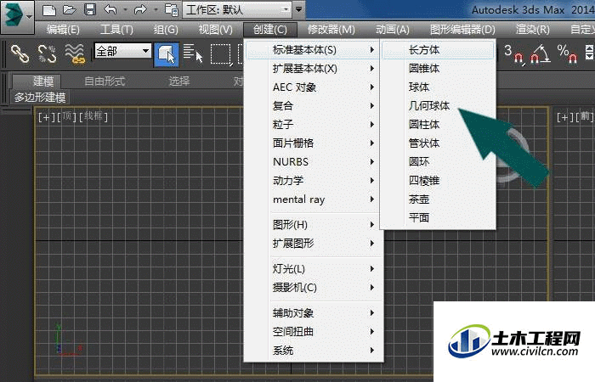
Task: Toggle the Spinner Snap icon
Action: pyautogui.click(x=589, y=53)
